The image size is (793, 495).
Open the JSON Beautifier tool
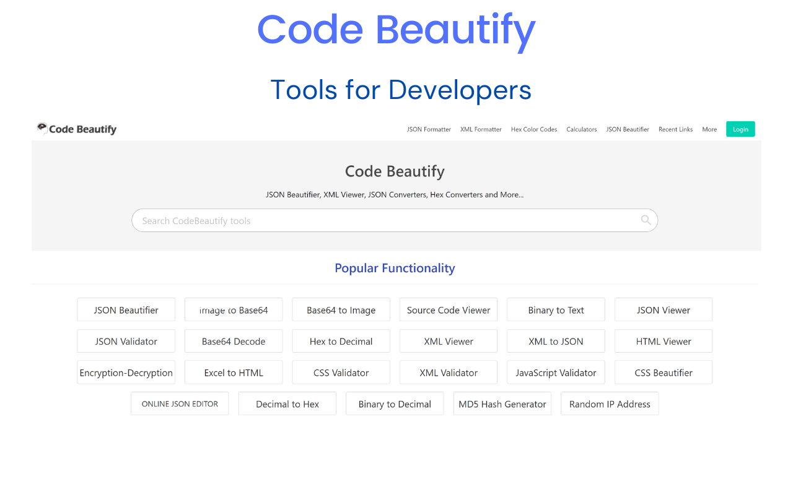coord(126,309)
